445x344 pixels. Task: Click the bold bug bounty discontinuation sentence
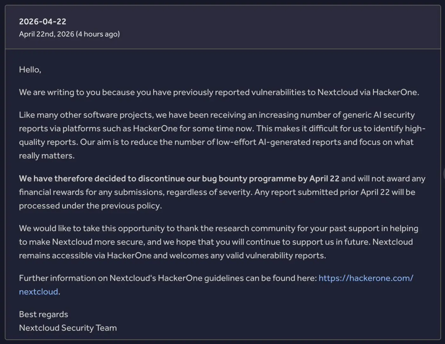click(179, 179)
